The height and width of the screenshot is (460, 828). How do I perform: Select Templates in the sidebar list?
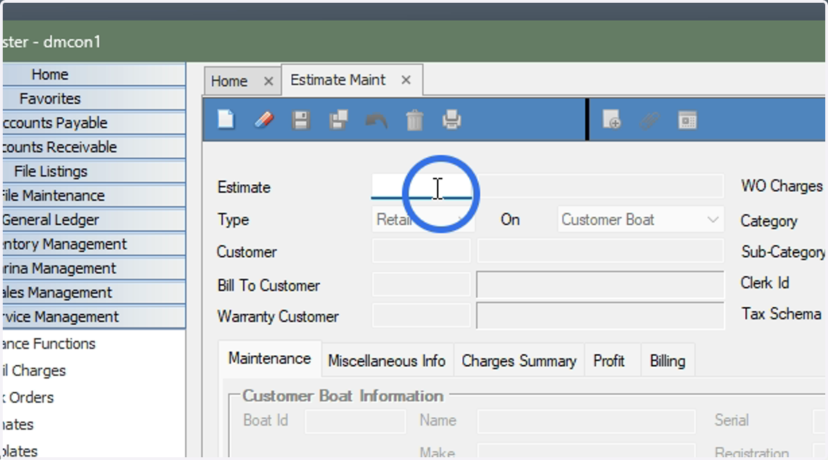pos(21,451)
